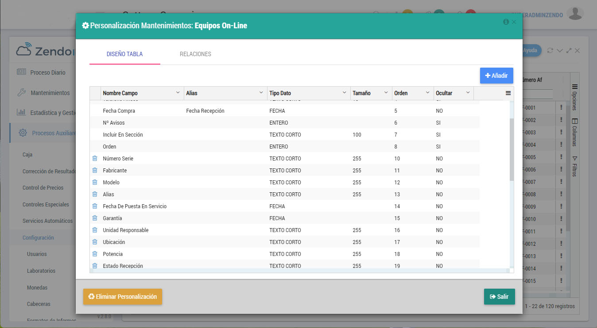Remove Unidad Responsable with its trash icon

point(94,230)
